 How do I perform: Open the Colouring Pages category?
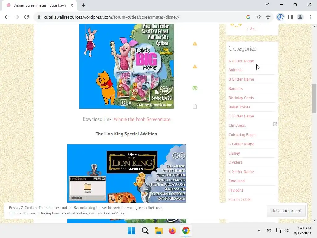point(242,134)
